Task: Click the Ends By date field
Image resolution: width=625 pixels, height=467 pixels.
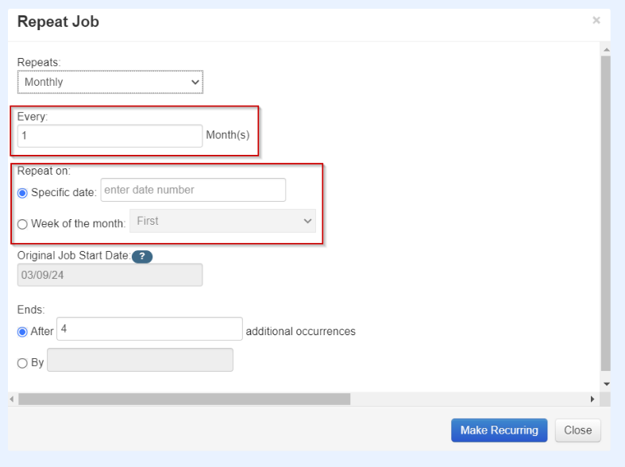Action: (x=141, y=360)
